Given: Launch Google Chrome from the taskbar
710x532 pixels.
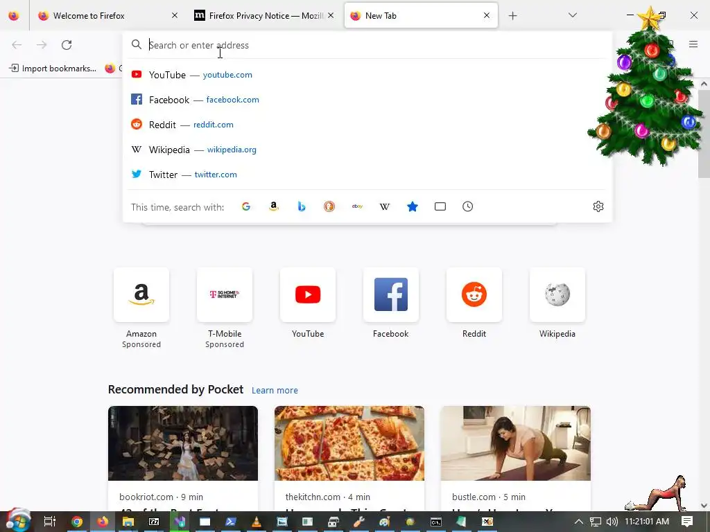Looking at the screenshot, I should 76,522.
